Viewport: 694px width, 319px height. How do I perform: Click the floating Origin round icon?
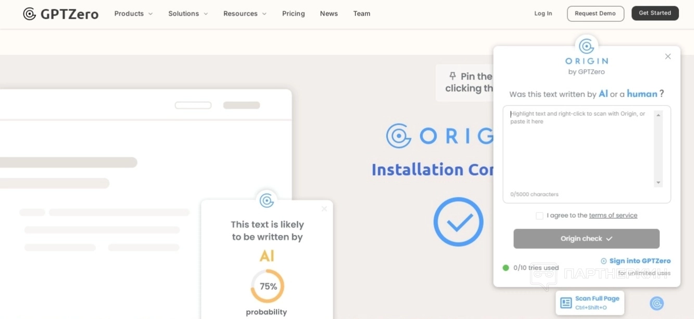[657, 303]
